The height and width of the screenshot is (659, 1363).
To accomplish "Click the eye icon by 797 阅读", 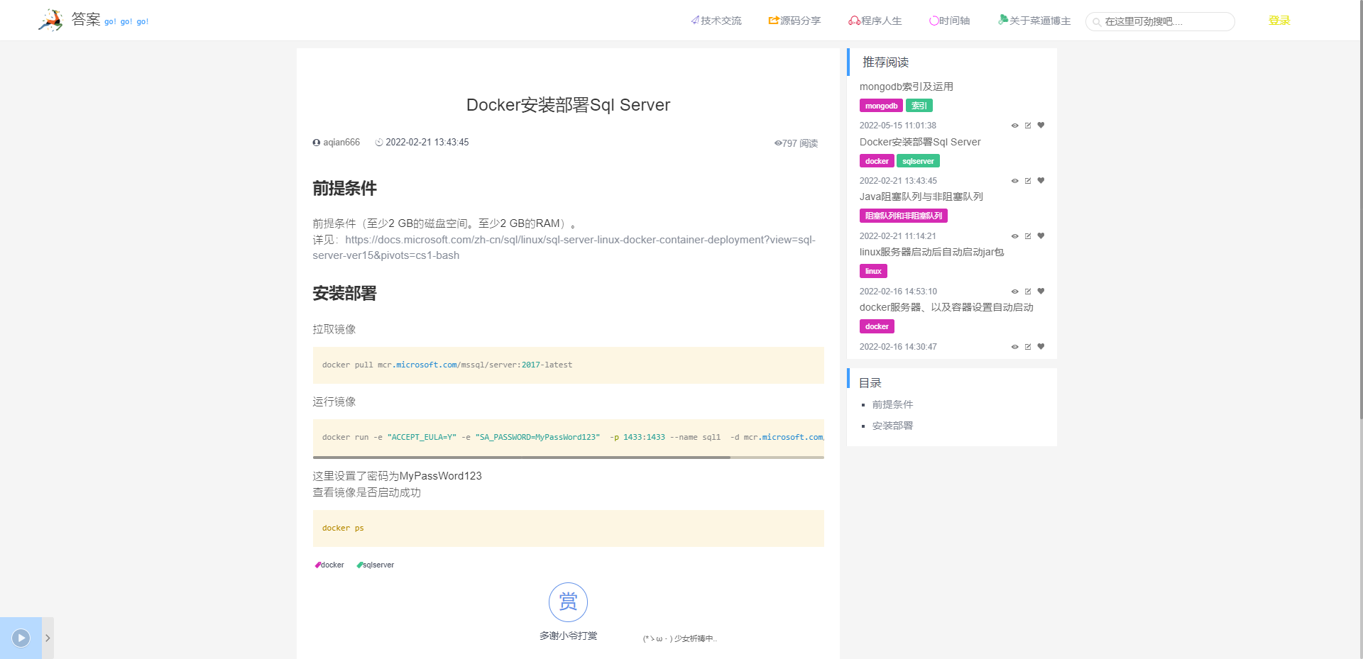I will pyautogui.click(x=778, y=143).
